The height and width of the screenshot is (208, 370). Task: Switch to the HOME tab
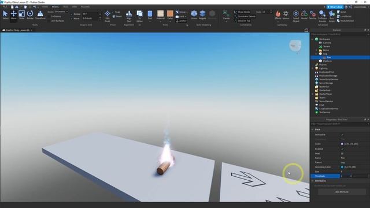[x=45, y=7]
